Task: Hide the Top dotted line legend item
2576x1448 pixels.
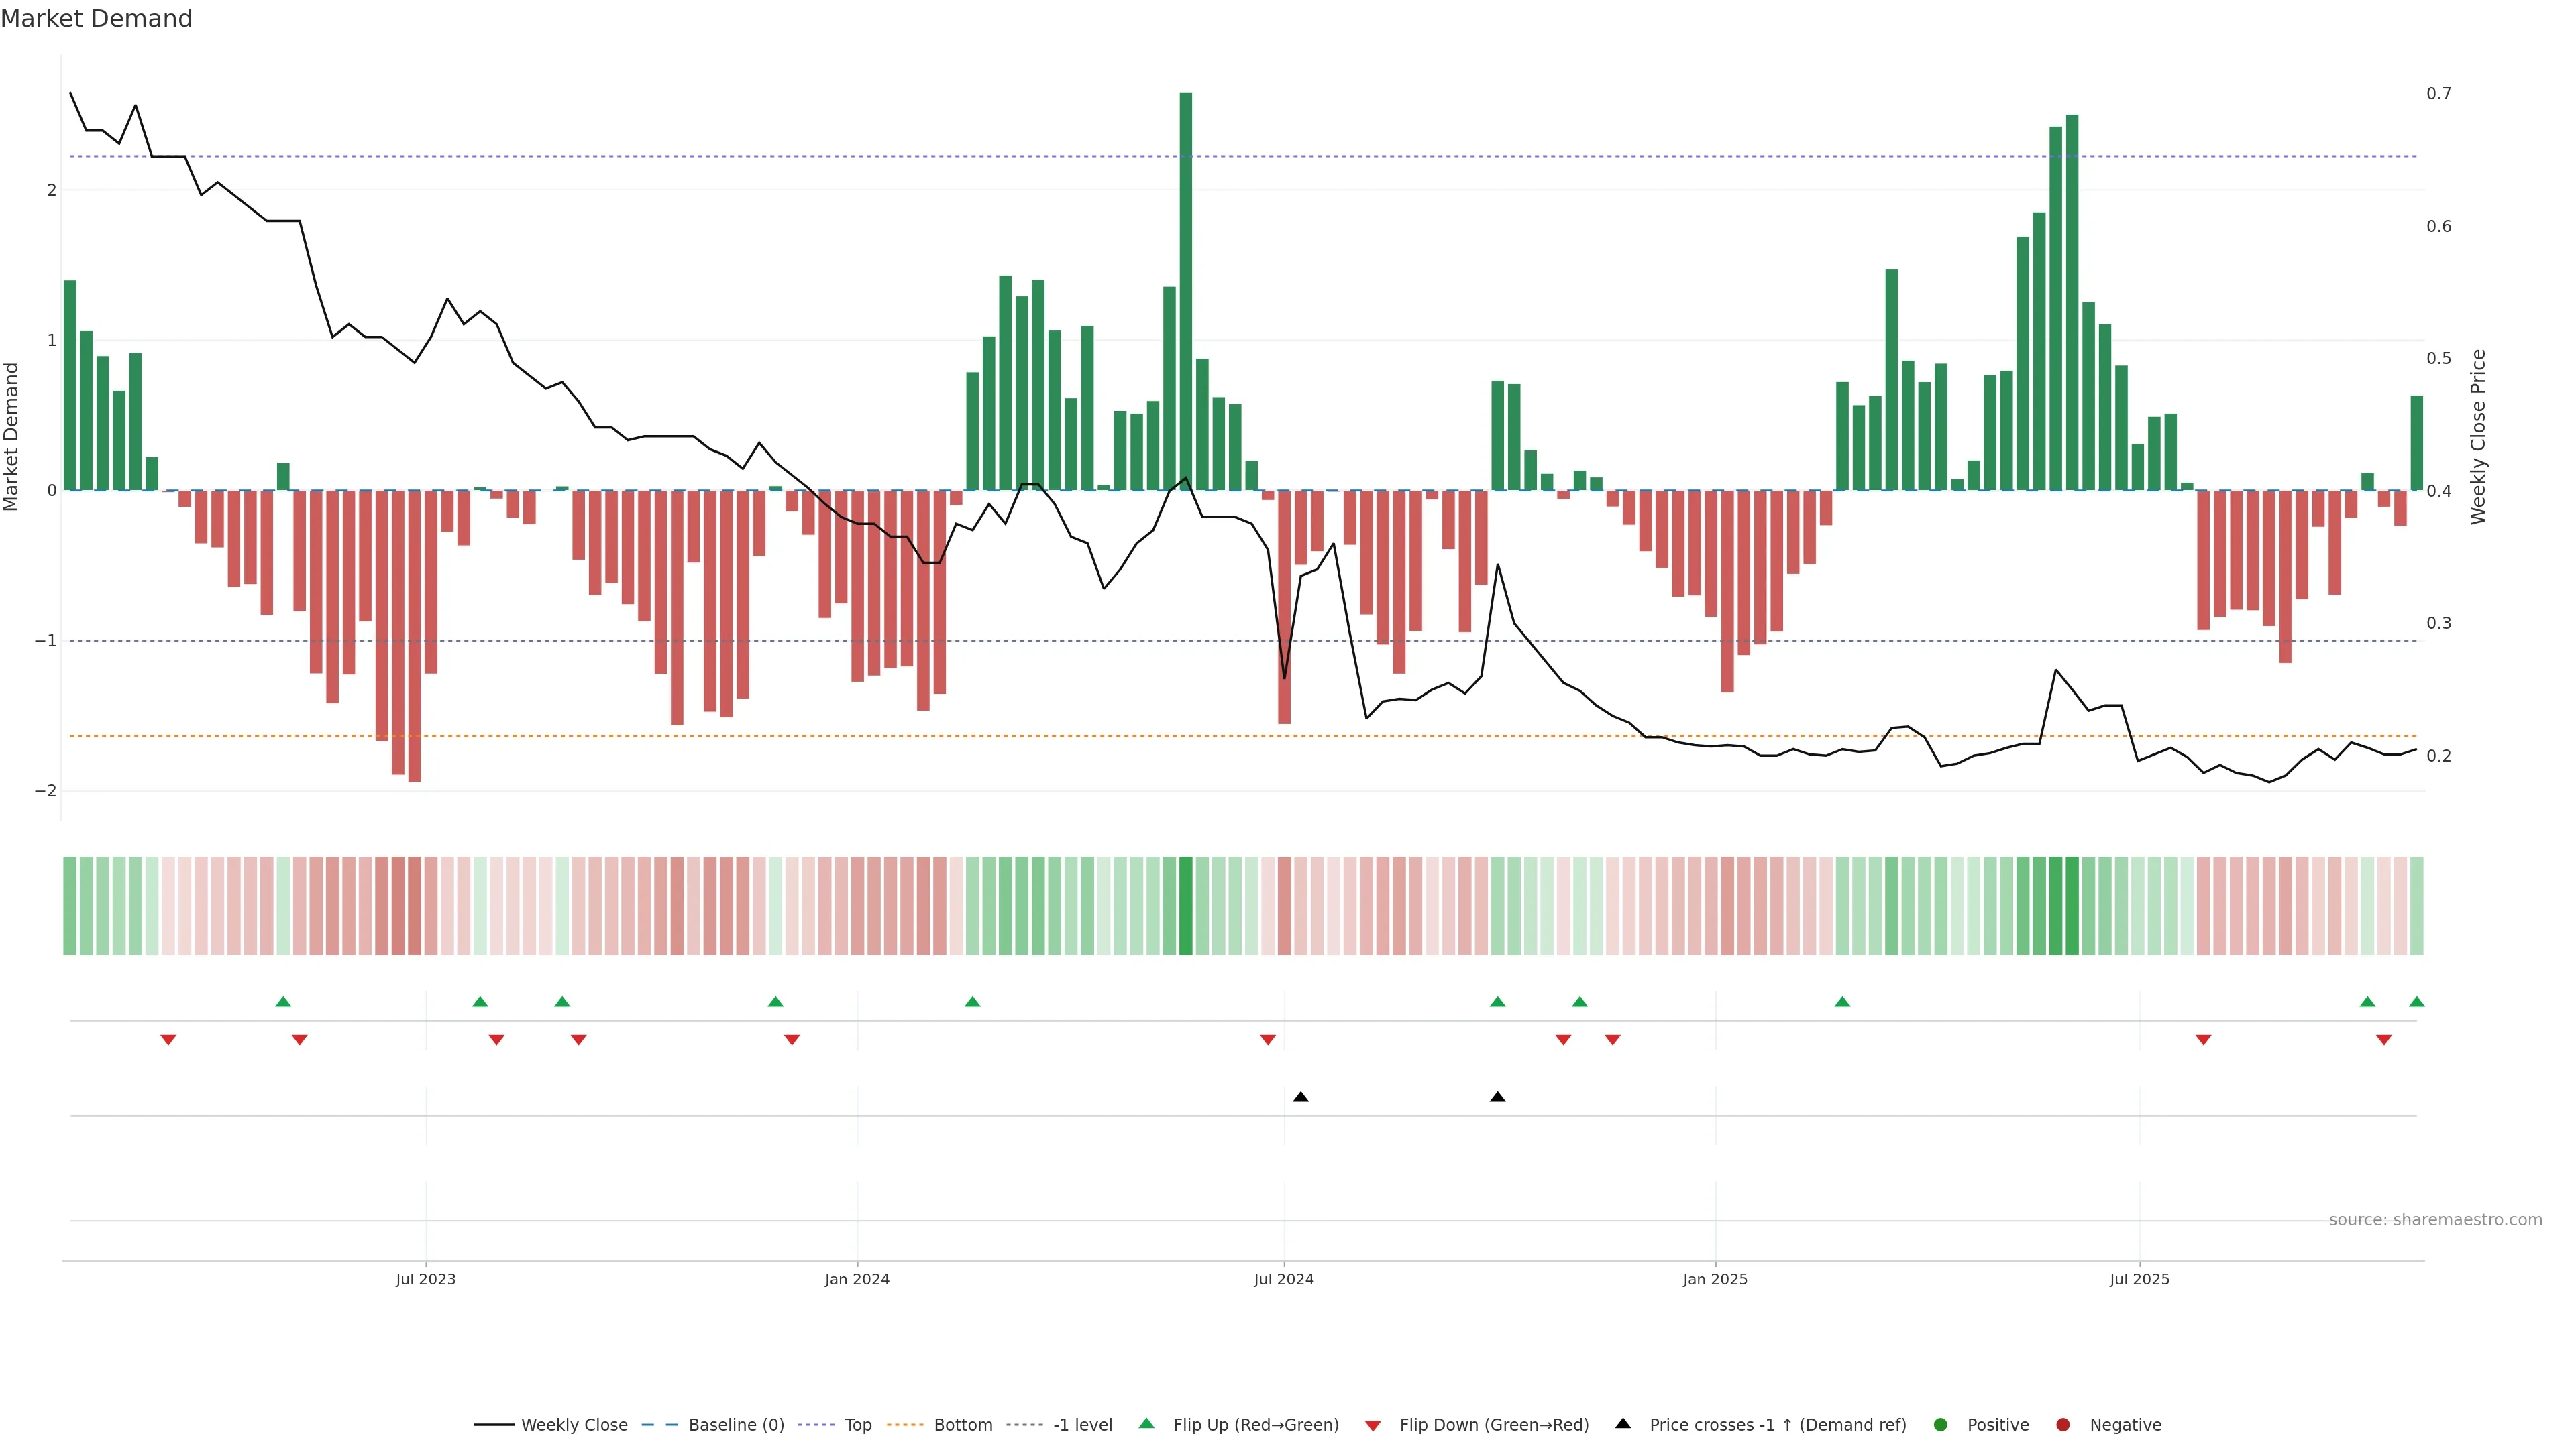Action: coord(857,1424)
